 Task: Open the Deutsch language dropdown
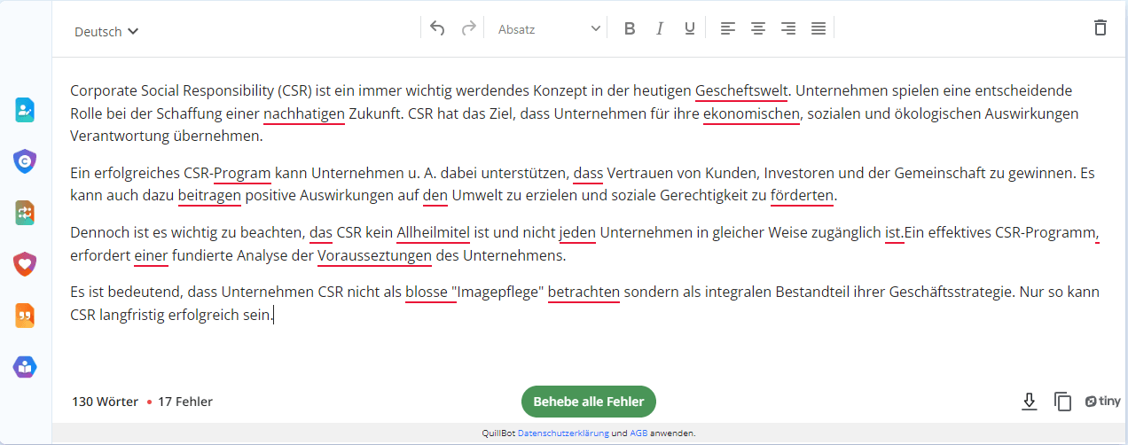[x=106, y=32]
